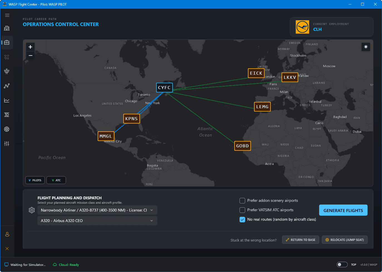
Task: Open the line chart statistics sidebar icon
Action: [x=7, y=100]
